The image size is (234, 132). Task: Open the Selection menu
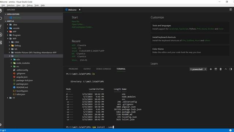[x=11, y=5]
